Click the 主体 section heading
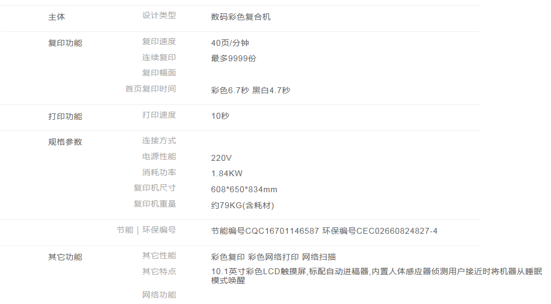Viewport: 551px width, 304px height. coord(57,17)
